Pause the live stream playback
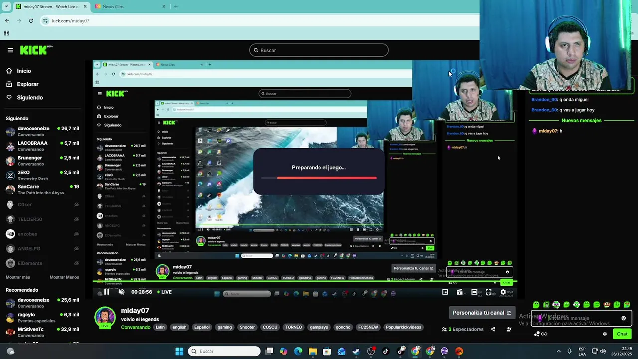The height and width of the screenshot is (359, 638). [x=106, y=292]
